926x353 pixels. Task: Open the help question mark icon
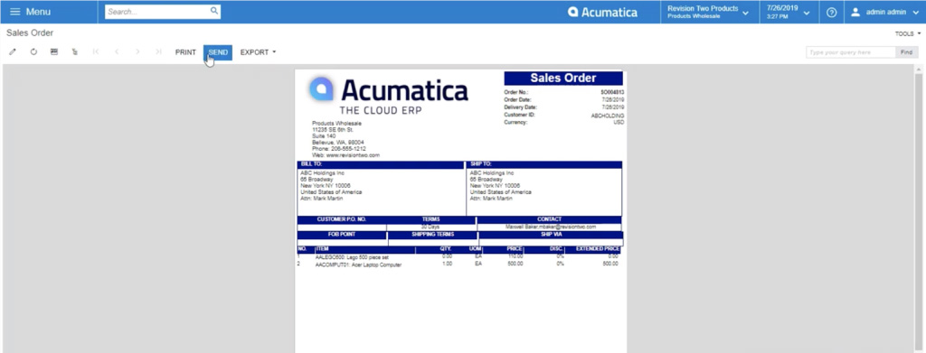[x=832, y=13]
